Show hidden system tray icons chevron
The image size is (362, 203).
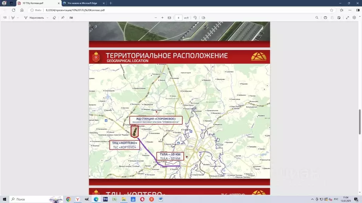click(x=313, y=199)
